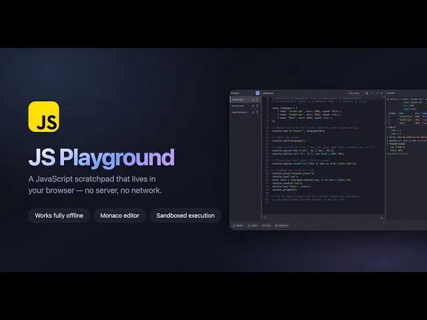Image resolution: width=427 pixels, height=320 pixels.
Task: Click the Snippets panel header
Action: click(236, 93)
